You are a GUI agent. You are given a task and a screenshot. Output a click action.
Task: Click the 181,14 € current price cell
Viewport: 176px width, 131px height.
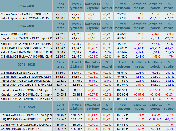[60, 90]
